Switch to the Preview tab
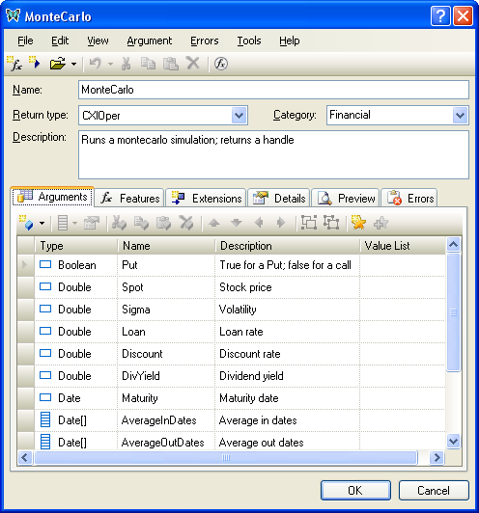Image resolution: width=479 pixels, height=513 pixels. click(346, 199)
